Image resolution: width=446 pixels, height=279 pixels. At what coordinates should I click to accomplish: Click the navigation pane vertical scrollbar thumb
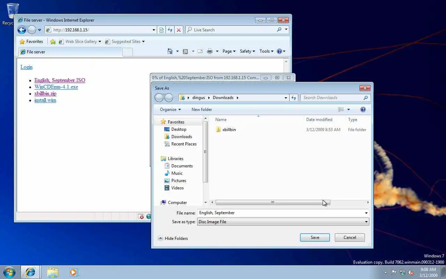coord(206,152)
